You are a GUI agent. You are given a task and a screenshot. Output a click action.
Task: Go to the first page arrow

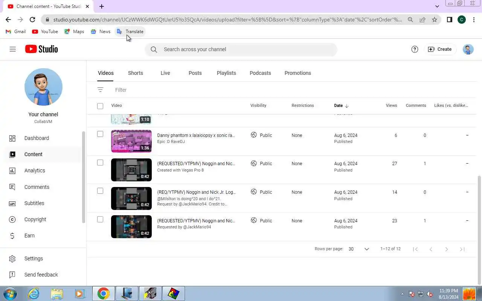click(x=415, y=249)
